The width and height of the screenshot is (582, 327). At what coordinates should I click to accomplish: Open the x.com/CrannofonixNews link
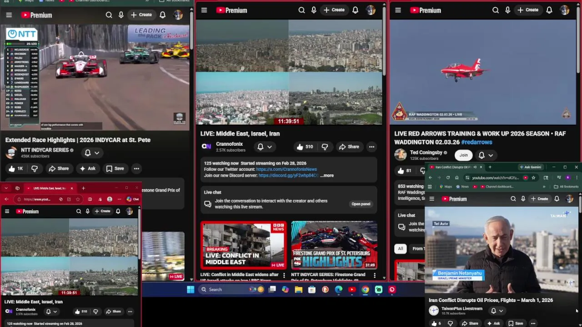tap(286, 169)
